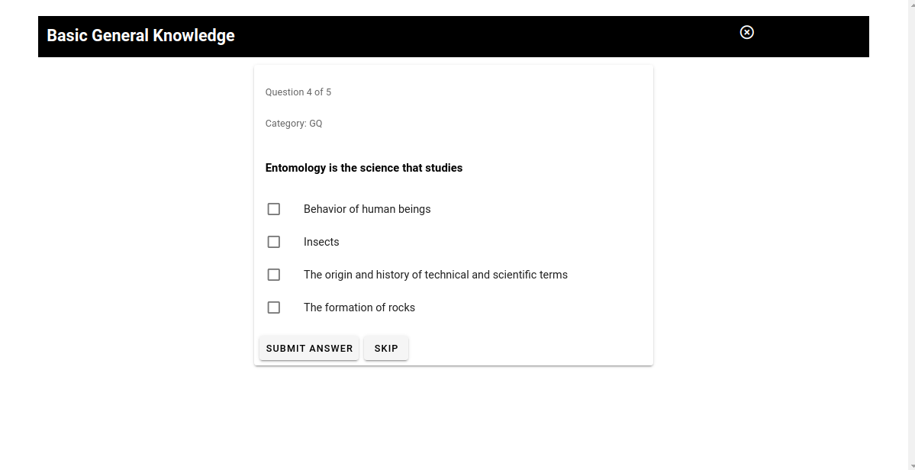Click the Insects answer label text
Viewport: 915px width, 470px height.
(321, 242)
